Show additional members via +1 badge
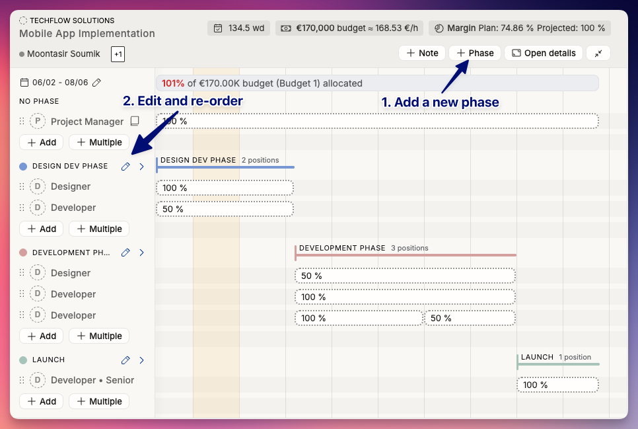The height and width of the screenshot is (429, 638). point(118,54)
